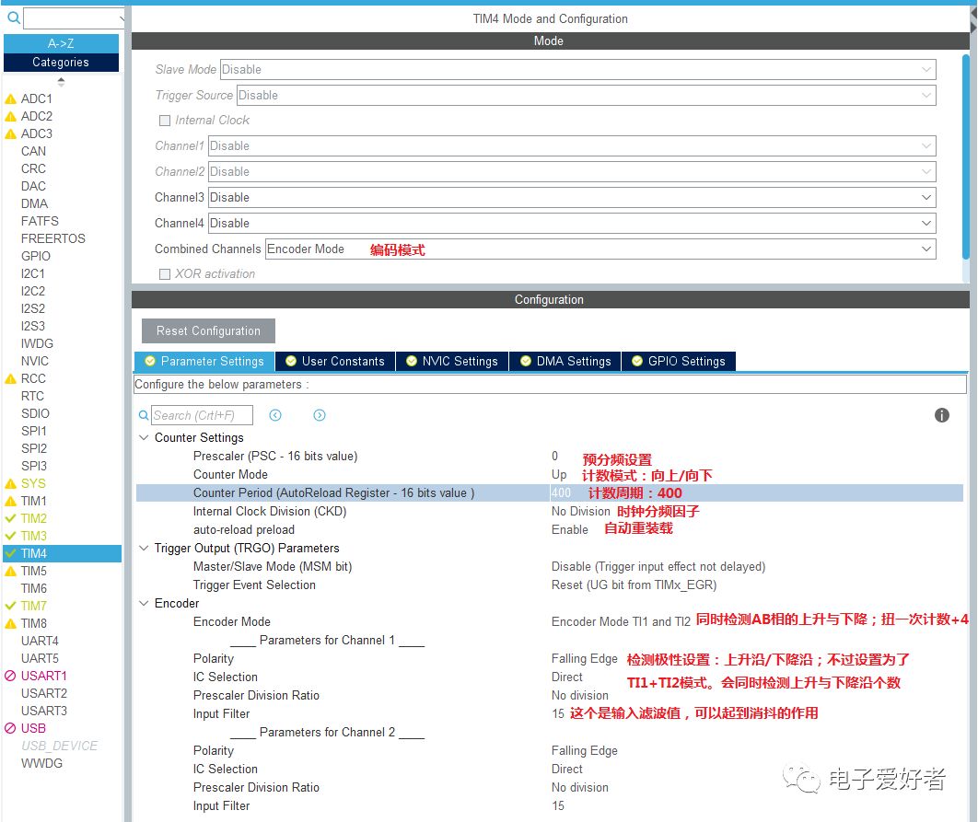Toggle the XOR activation checkbox

coord(165,274)
